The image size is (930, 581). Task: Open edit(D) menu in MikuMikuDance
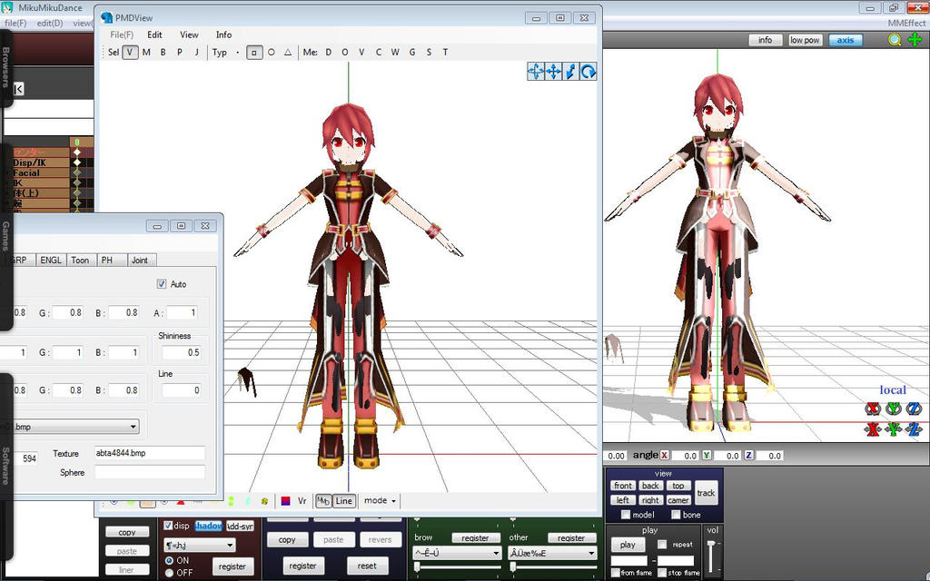(50, 23)
